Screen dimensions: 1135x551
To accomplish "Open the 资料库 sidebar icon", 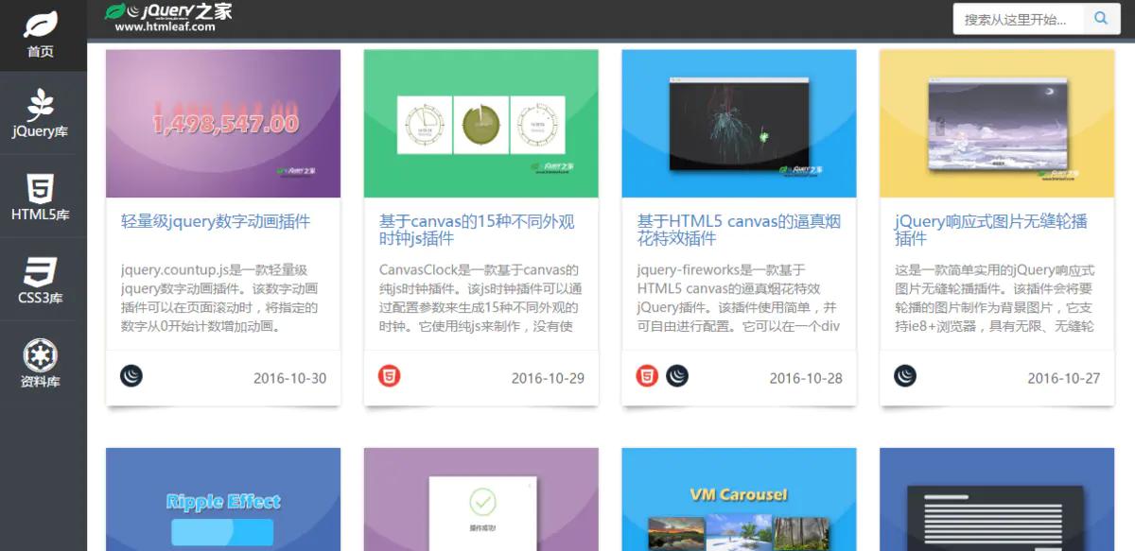I will point(41,355).
